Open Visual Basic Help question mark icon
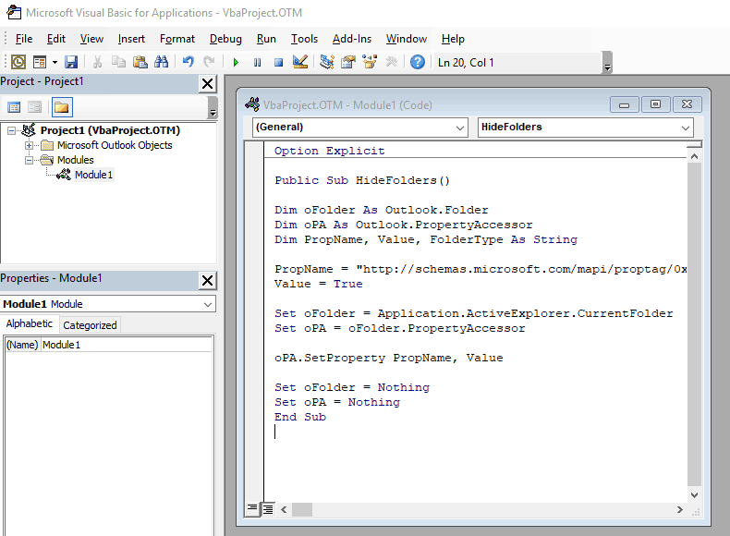This screenshot has width=730, height=536. (418, 62)
